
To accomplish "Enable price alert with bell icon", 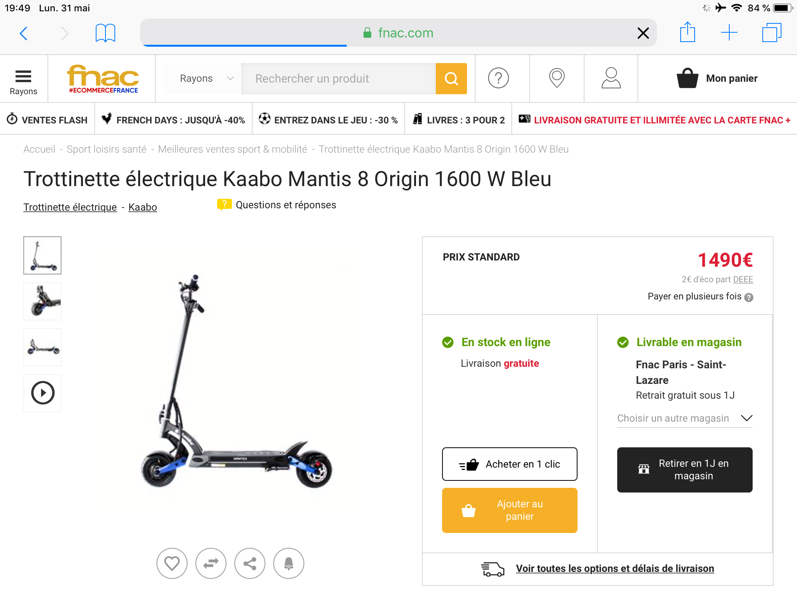I will click(x=288, y=563).
